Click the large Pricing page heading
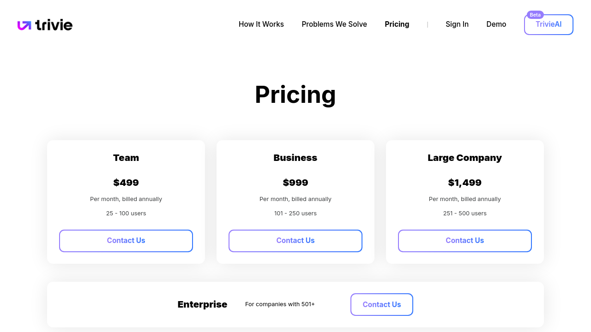Viewport: 591px width, 332px height. click(295, 95)
